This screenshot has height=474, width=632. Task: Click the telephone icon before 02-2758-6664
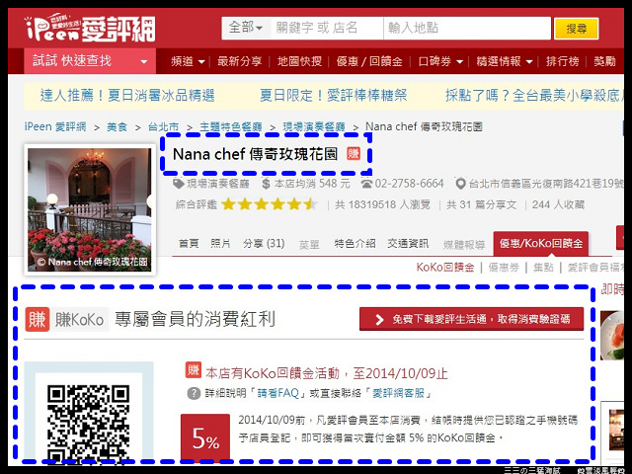(x=366, y=184)
